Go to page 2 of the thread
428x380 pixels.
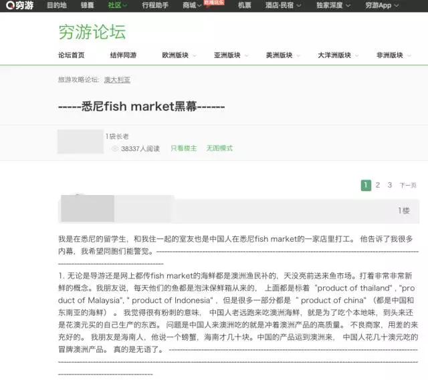377,186
